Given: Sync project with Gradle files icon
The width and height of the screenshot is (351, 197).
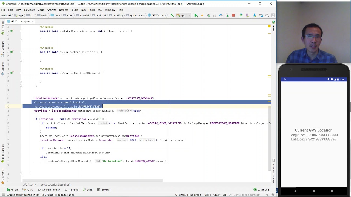Looking at the screenshot, I should [241, 15].
